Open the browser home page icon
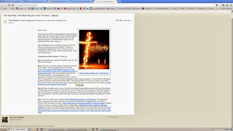 click(13, 5)
